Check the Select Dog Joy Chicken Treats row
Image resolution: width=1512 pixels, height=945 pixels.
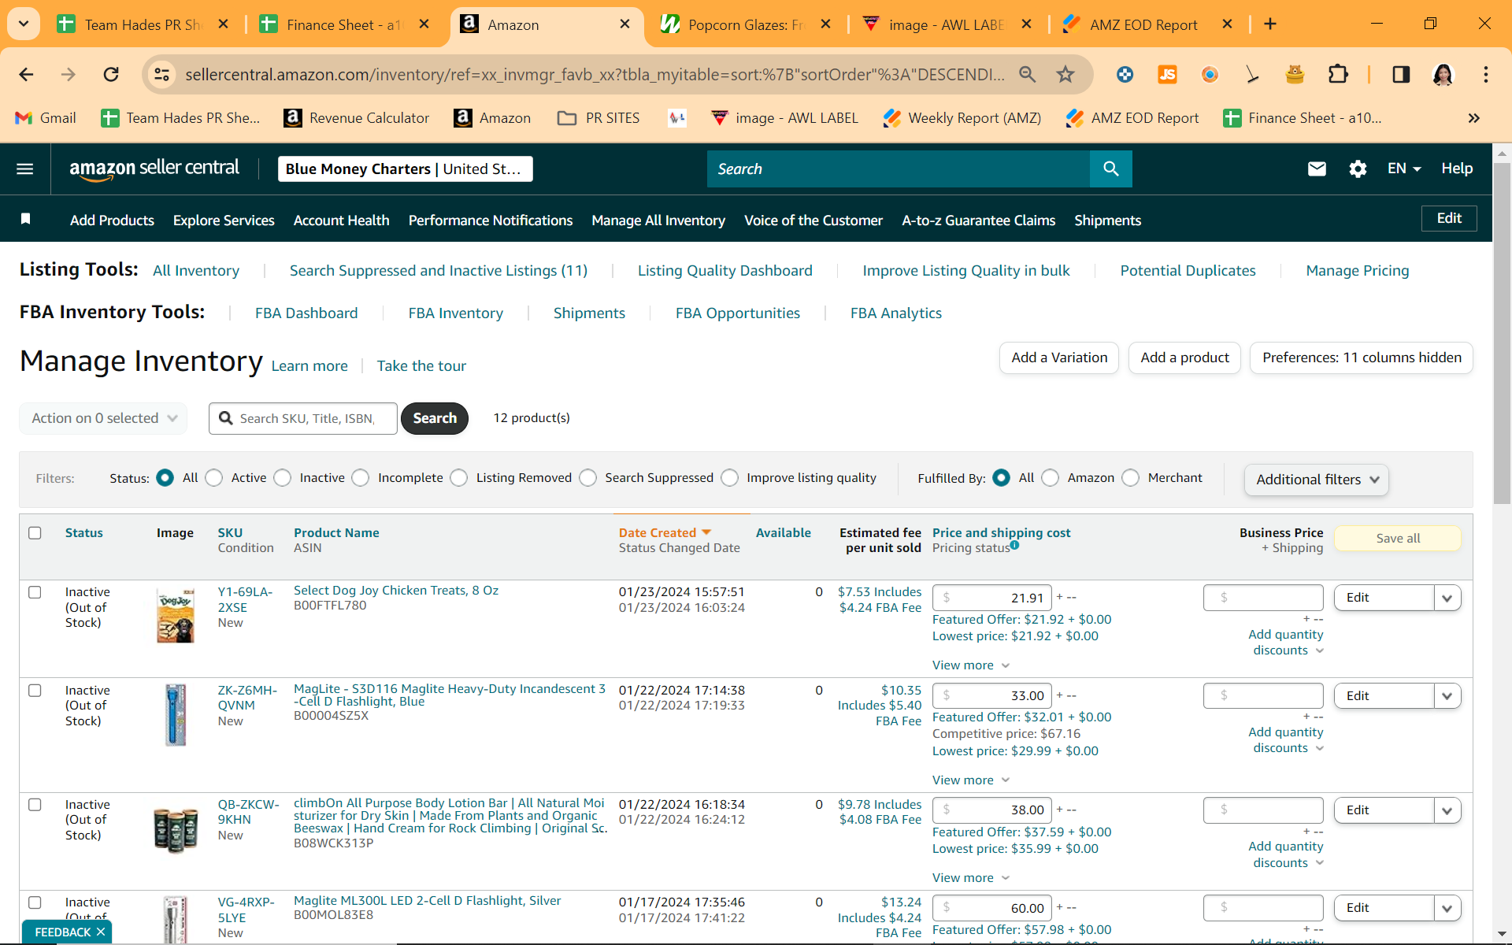click(35, 592)
